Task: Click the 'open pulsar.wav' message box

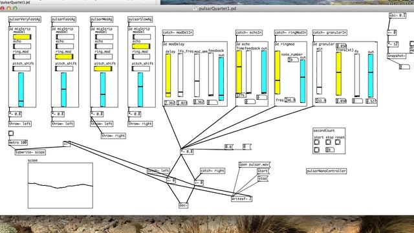Action: click(x=254, y=164)
